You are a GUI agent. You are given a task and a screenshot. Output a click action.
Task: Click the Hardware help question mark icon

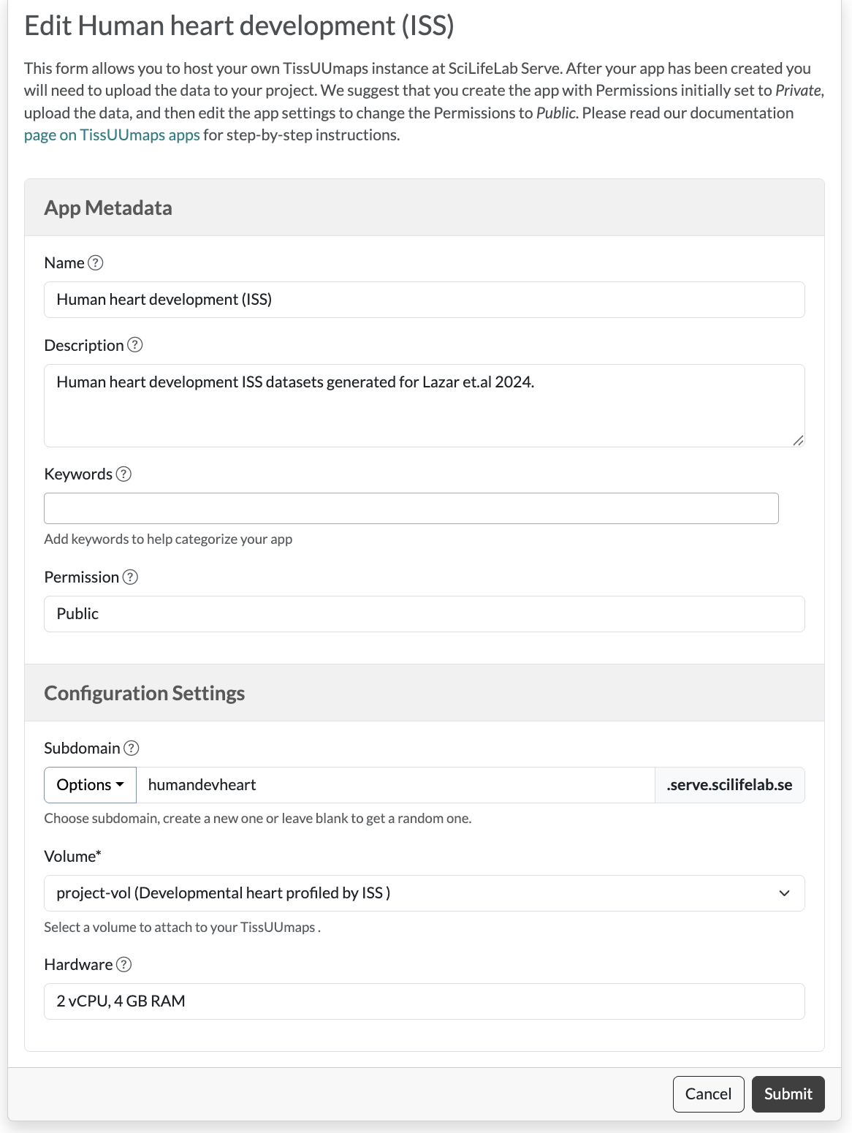pyautogui.click(x=124, y=965)
